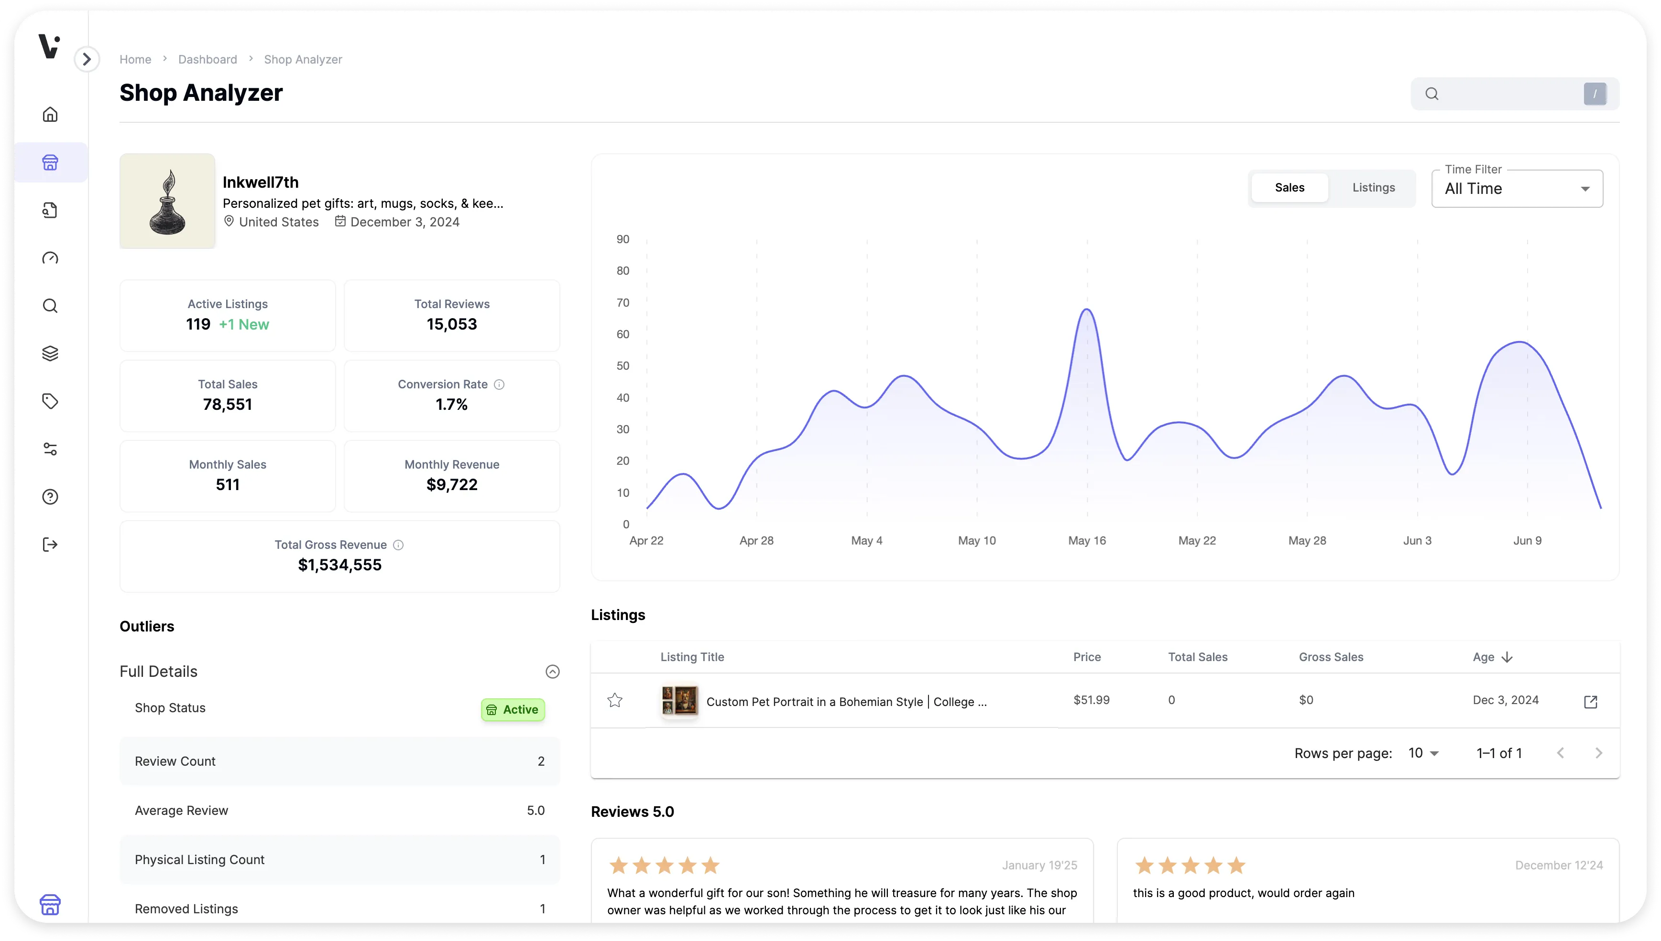This screenshot has height=941, width=1661.
Task: Open the magnifier search sidebar icon
Action: pos(50,306)
